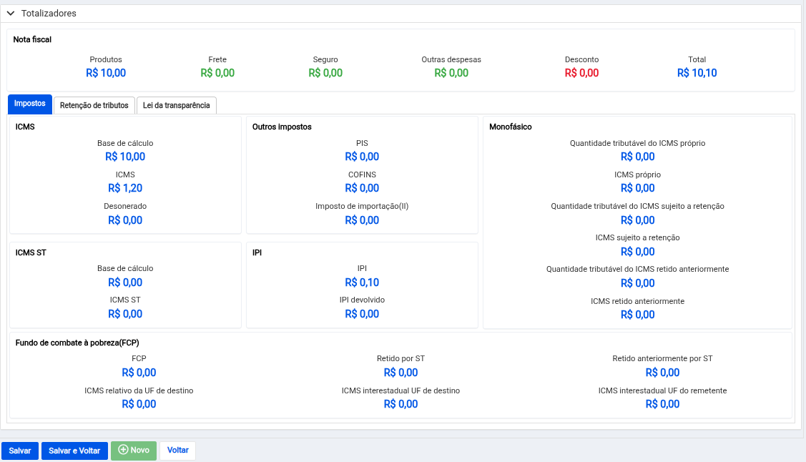Click the Salvar button

pos(20,451)
